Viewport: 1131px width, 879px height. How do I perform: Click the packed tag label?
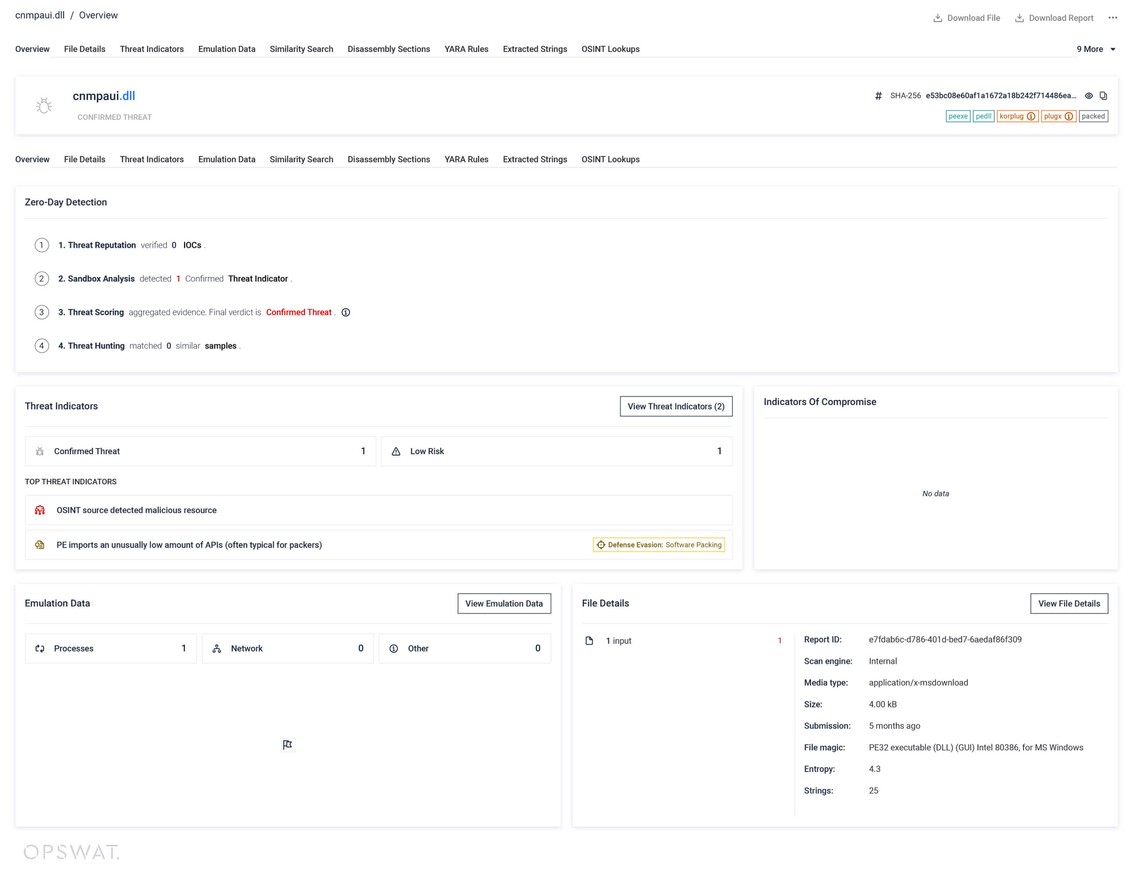pos(1093,117)
